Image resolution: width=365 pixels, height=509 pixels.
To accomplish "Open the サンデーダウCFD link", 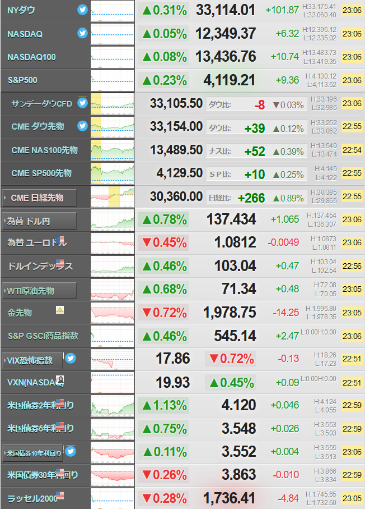I will pos(42,104).
